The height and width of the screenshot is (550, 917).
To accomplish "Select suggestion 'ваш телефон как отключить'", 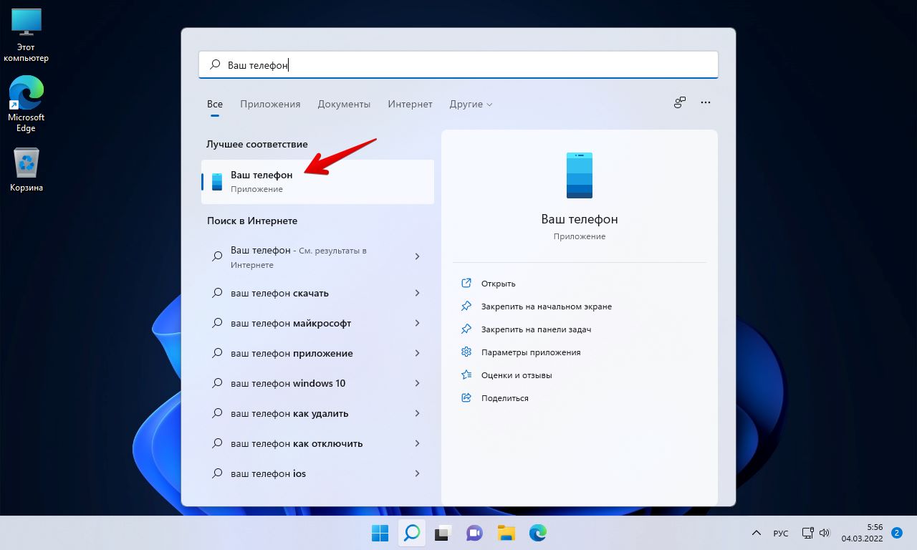I will point(317,443).
